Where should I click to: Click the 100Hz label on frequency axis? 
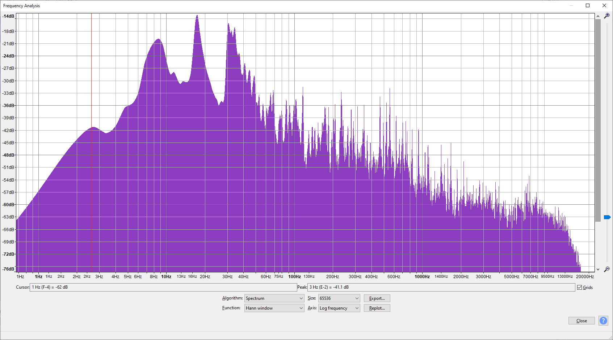point(294,277)
